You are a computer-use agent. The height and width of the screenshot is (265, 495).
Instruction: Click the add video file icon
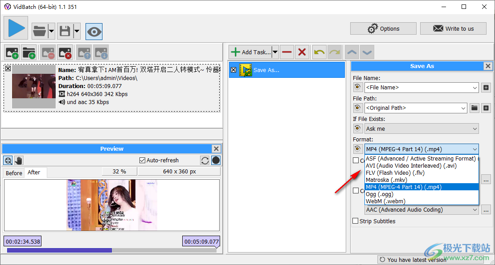(12, 52)
